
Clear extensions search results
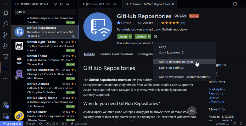tap(68, 4)
